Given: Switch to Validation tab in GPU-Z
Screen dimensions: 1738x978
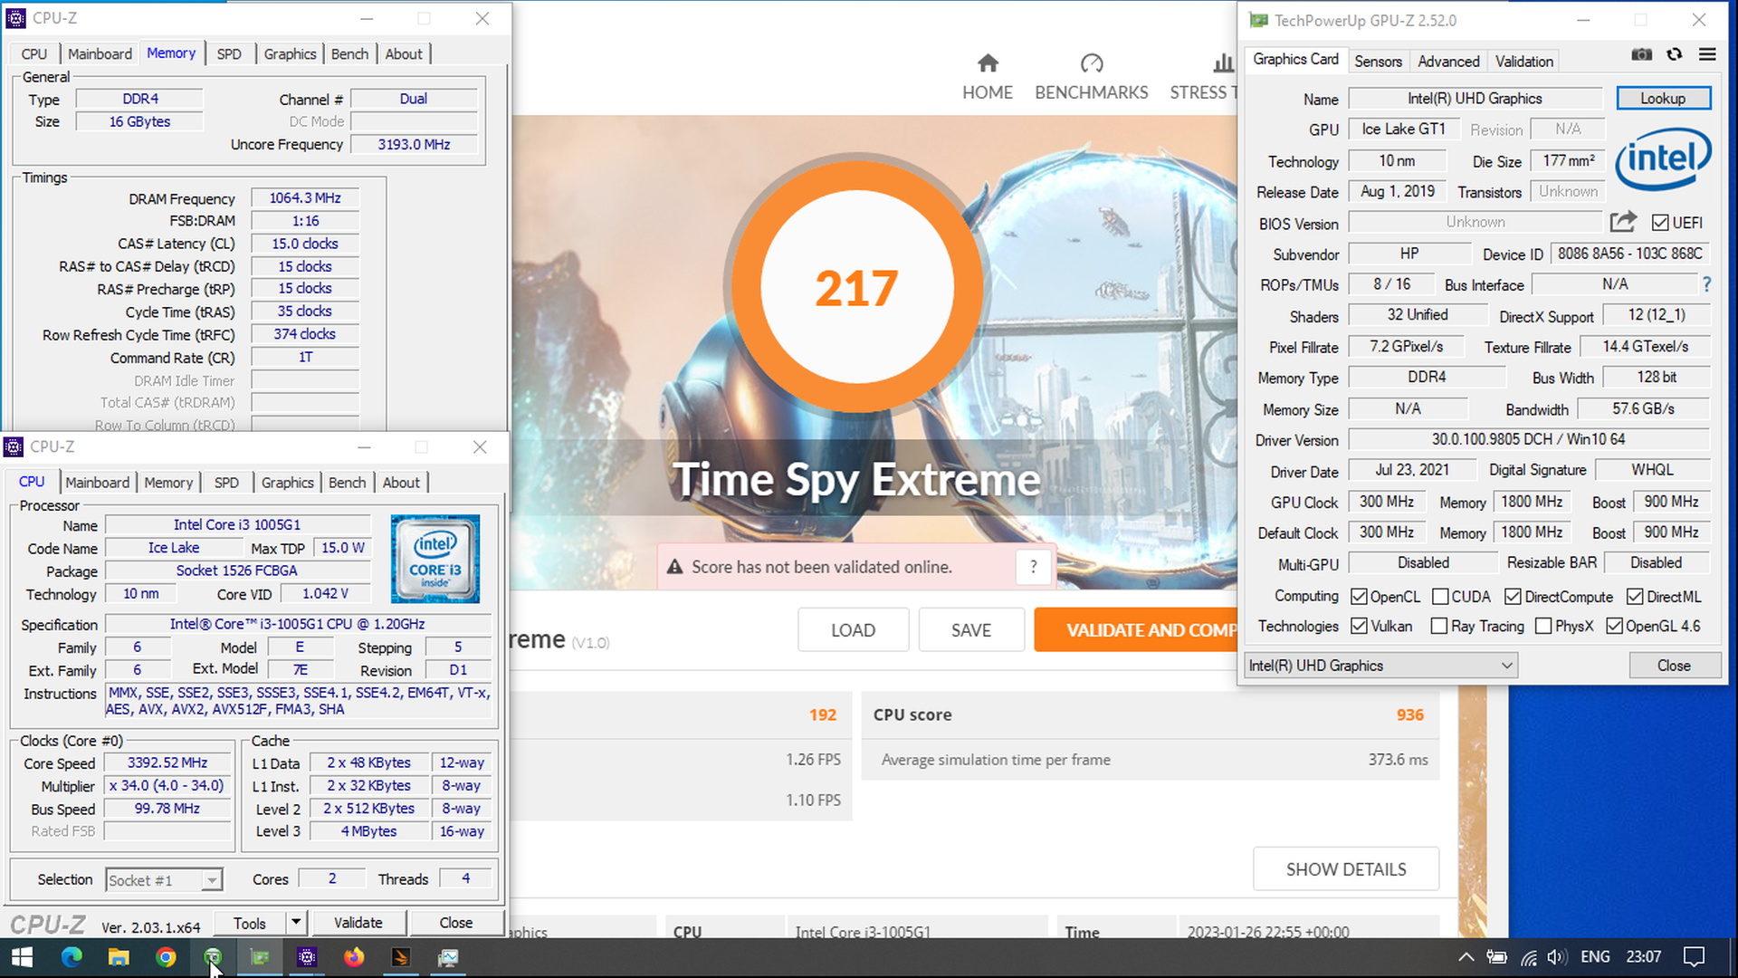Looking at the screenshot, I should click(x=1523, y=62).
